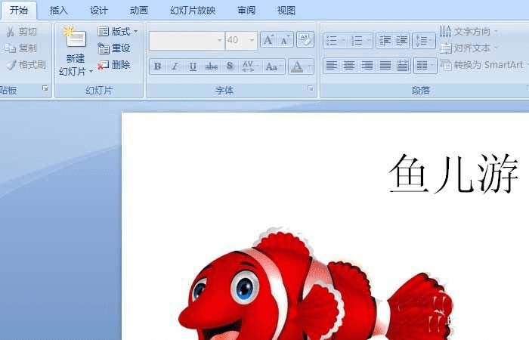Switch to the 开始 ribbon tab
The height and width of the screenshot is (340, 529).
click(19, 10)
